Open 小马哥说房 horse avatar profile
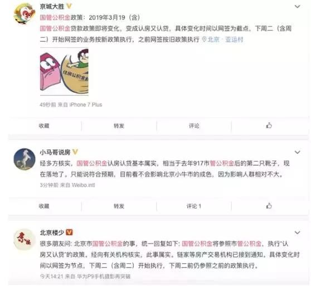This screenshot has height=286, width=311. [24, 159]
